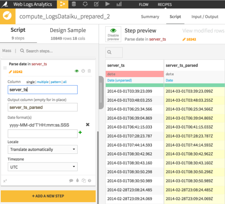
Task: Select the Design Sample tab
Action: [x=68, y=34]
